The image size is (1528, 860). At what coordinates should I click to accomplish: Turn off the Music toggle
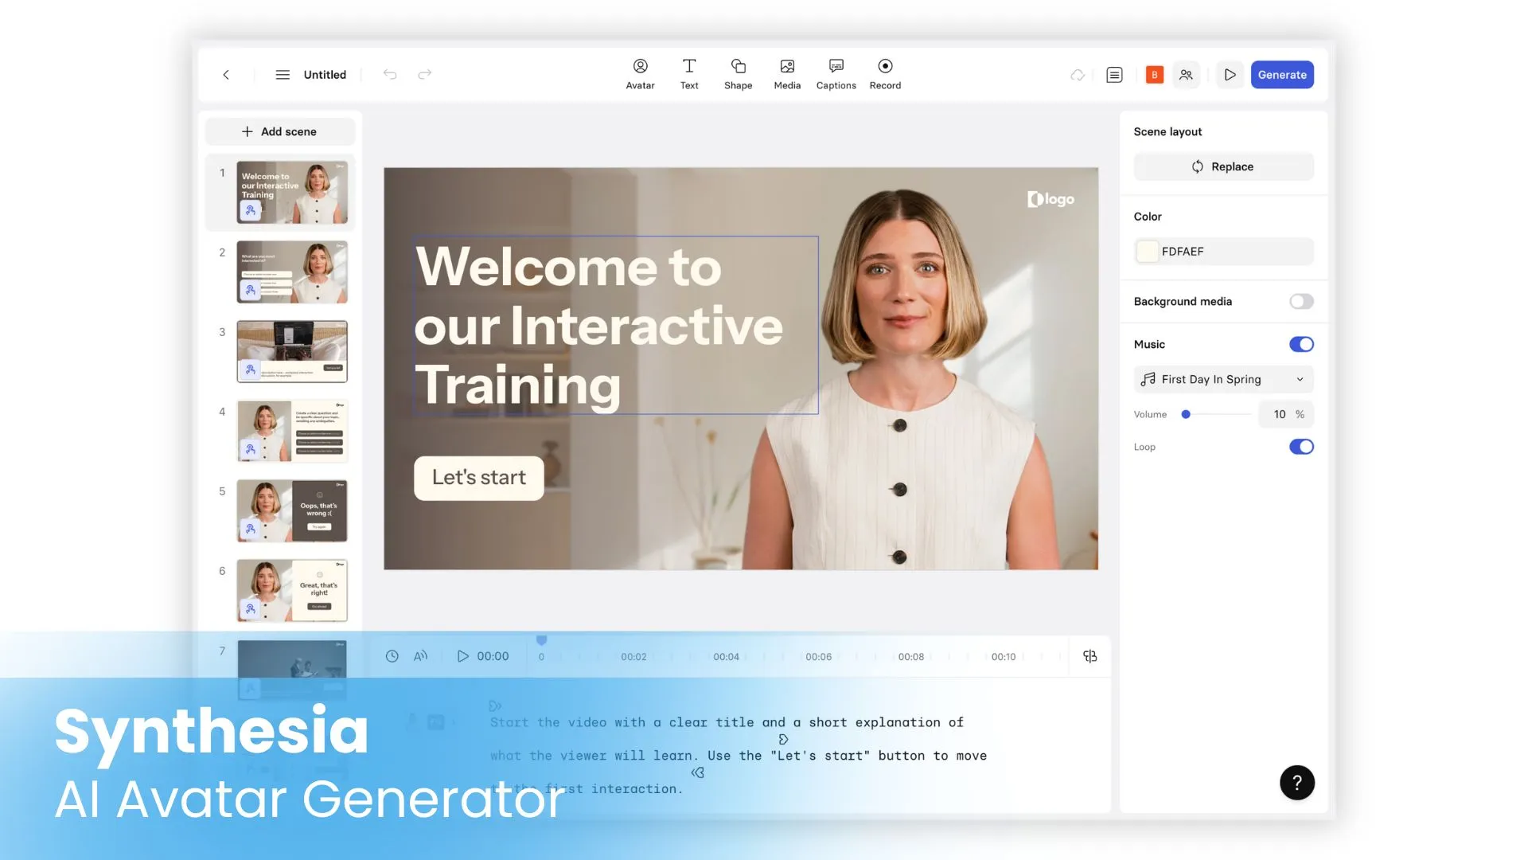click(1301, 344)
